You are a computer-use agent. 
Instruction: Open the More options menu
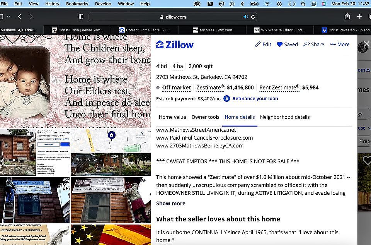[340, 44]
